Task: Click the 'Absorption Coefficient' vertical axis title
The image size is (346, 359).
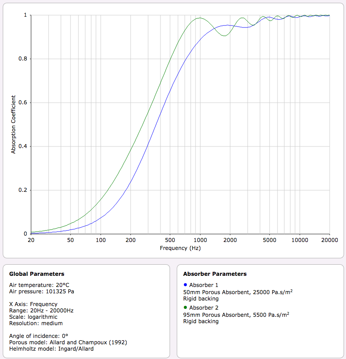Action: click(x=13, y=125)
